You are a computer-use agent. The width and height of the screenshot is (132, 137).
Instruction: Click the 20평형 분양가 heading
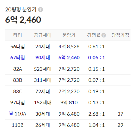(x=21, y=10)
